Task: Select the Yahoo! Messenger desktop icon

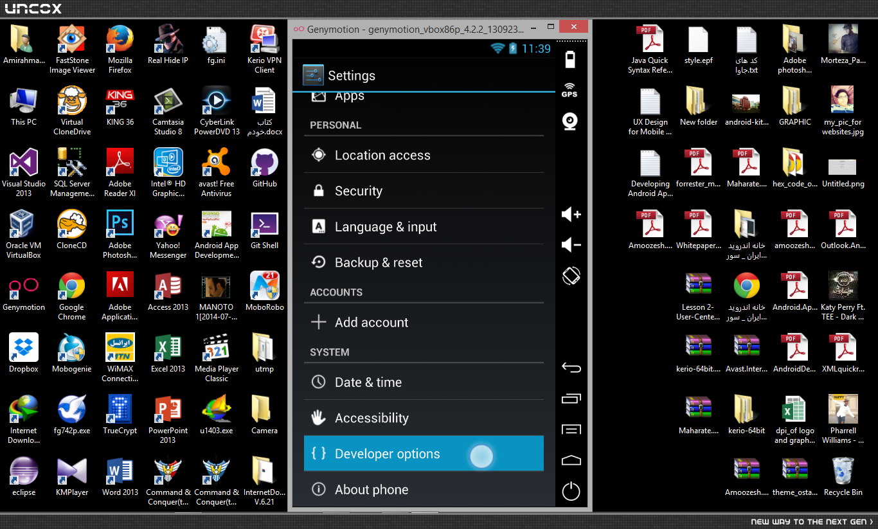Action: pyautogui.click(x=168, y=235)
